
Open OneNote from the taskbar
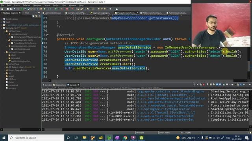coord(117,137)
